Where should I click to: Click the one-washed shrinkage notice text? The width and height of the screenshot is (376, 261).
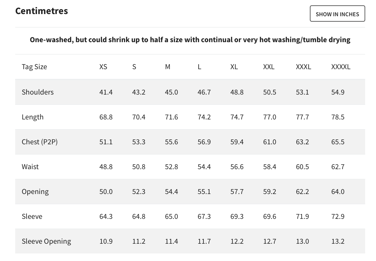(x=190, y=40)
